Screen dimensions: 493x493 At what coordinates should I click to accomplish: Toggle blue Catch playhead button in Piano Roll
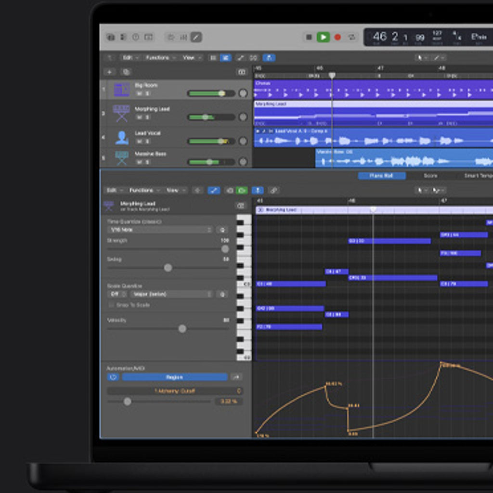pos(258,190)
